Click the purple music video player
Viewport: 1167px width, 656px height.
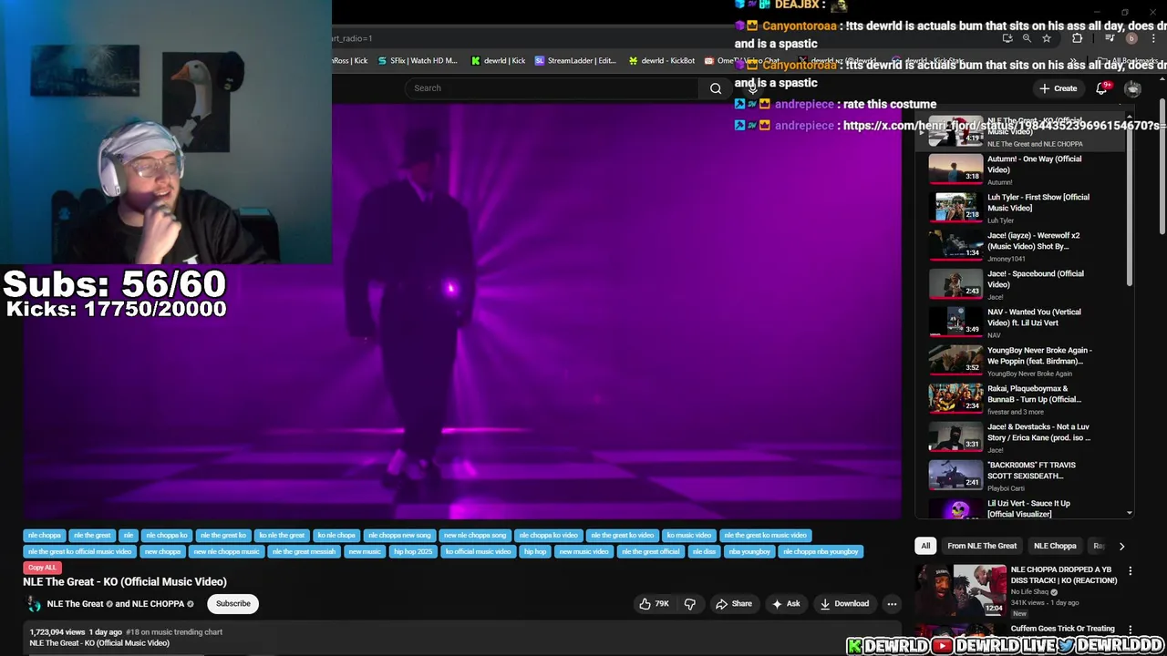(x=461, y=310)
